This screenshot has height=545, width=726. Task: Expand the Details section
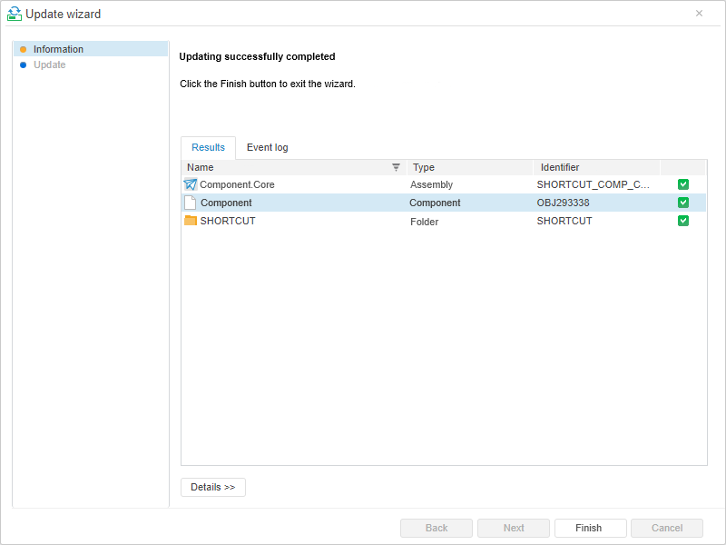pyautogui.click(x=213, y=487)
